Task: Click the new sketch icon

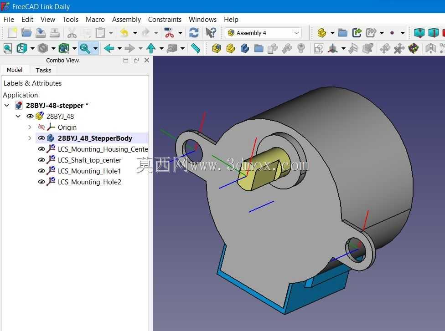Action: pos(319,48)
